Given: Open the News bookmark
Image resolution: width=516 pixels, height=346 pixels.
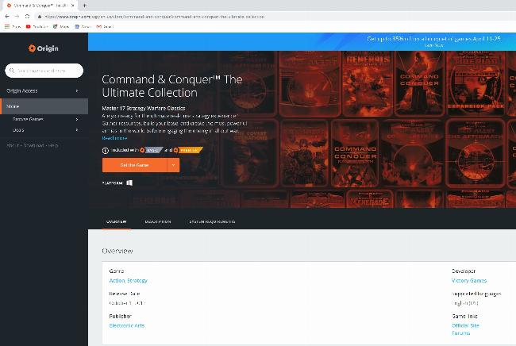Looking at the screenshot, I should coord(83,27).
